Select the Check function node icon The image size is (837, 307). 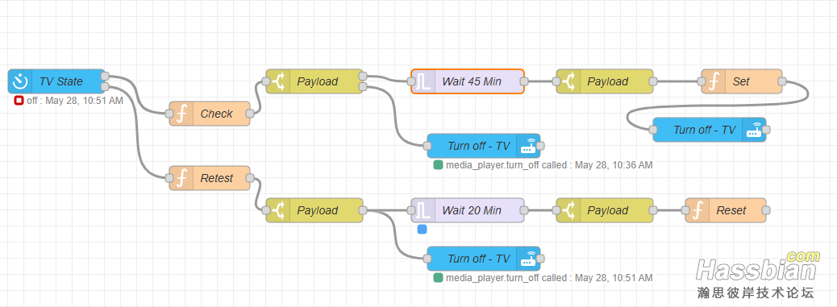pyautogui.click(x=181, y=114)
